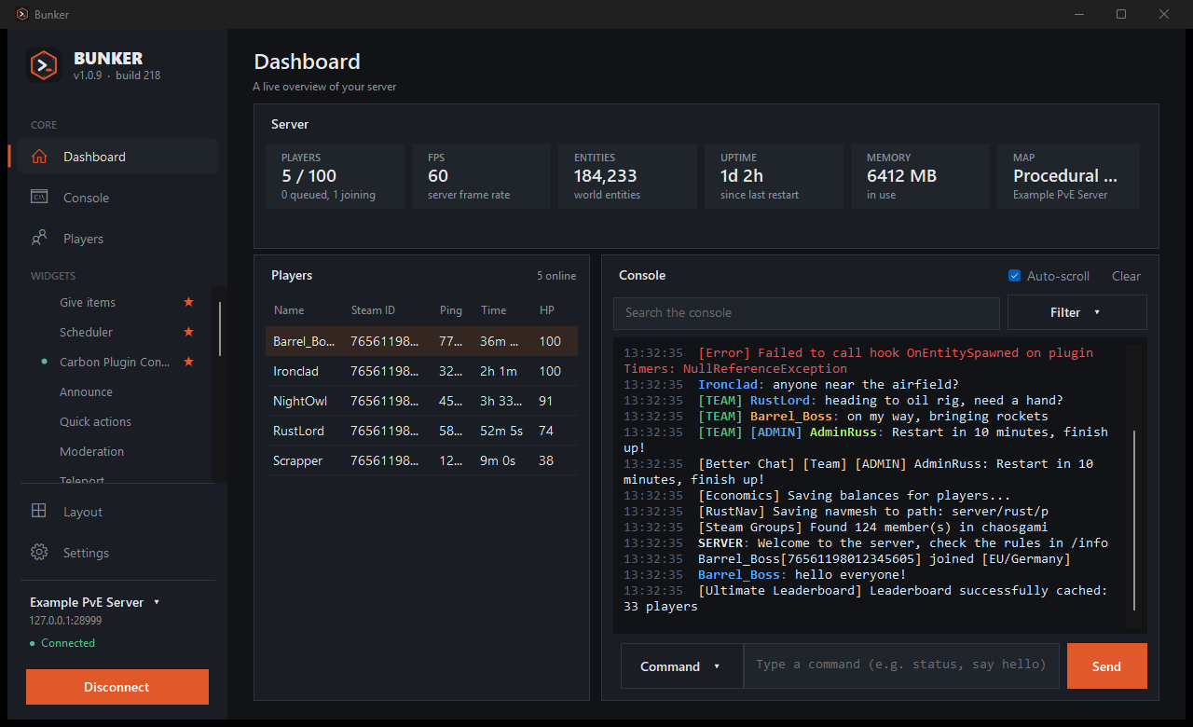Select the RustLord player row
The height and width of the screenshot is (727, 1193).
pos(421,431)
